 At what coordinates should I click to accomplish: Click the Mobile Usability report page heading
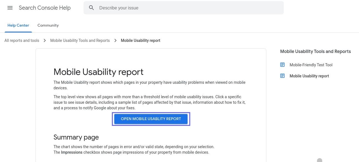click(x=98, y=72)
